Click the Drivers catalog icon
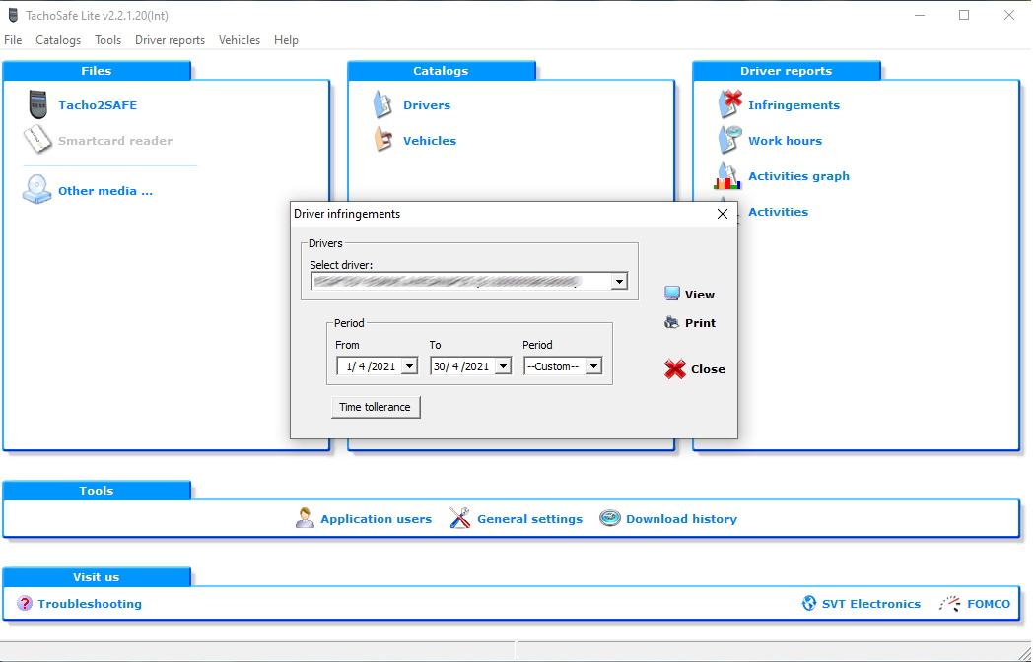 click(382, 105)
